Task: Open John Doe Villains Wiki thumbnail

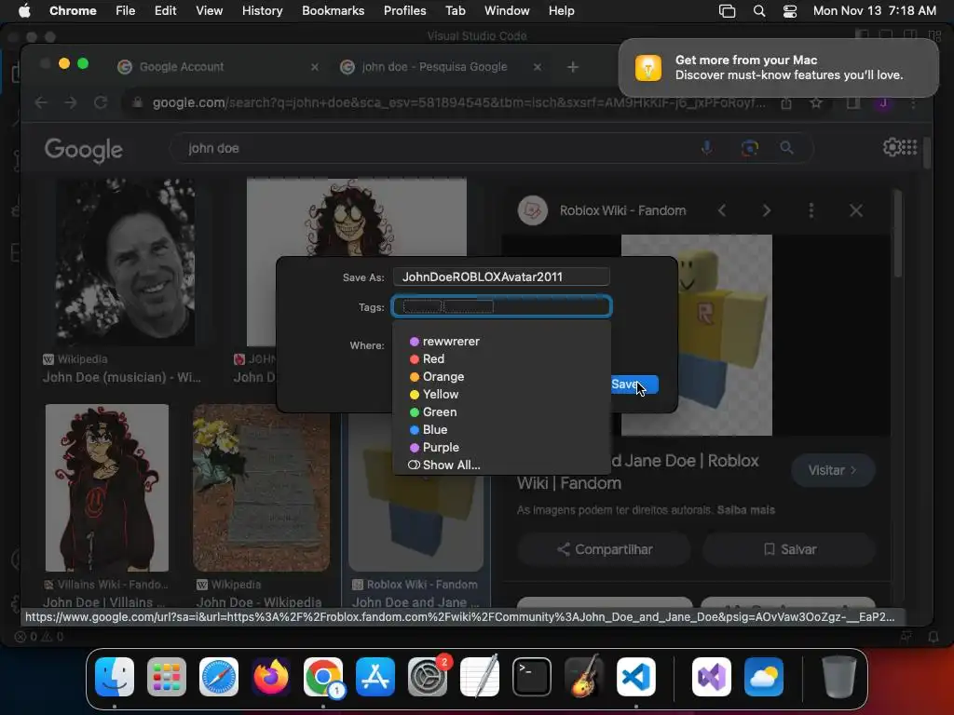Action: pyautogui.click(x=107, y=488)
